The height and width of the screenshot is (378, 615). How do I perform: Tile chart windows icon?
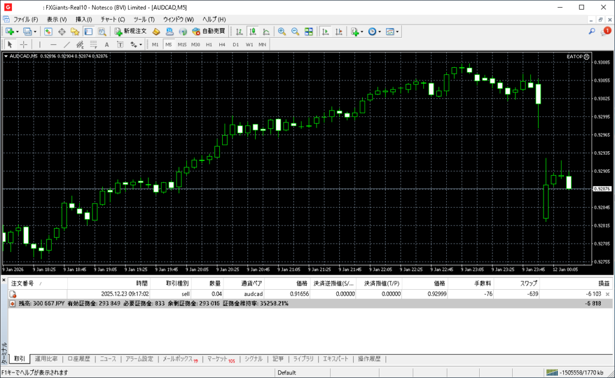pos(309,31)
